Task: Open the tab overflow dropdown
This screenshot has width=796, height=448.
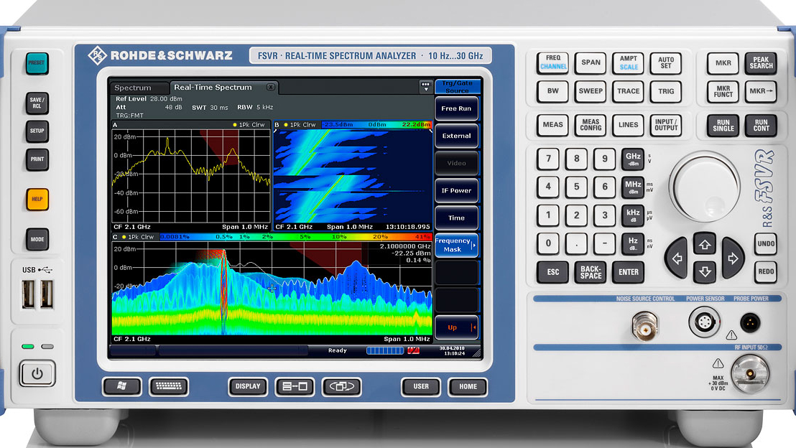Action: coord(425,87)
